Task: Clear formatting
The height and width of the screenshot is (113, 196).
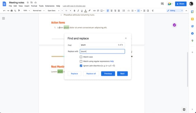Action: (153, 11)
